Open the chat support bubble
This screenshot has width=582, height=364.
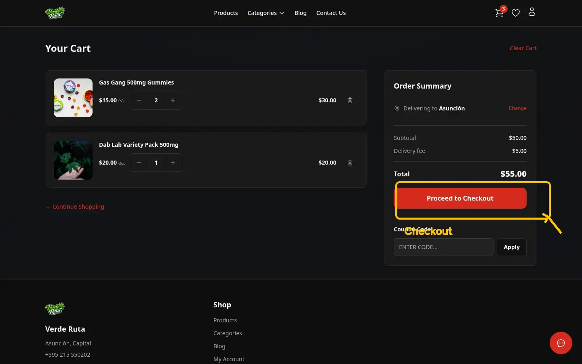[x=561, y=343]
